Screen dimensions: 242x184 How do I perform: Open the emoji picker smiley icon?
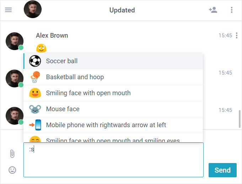pyautogui.click(x=12, y=170)
